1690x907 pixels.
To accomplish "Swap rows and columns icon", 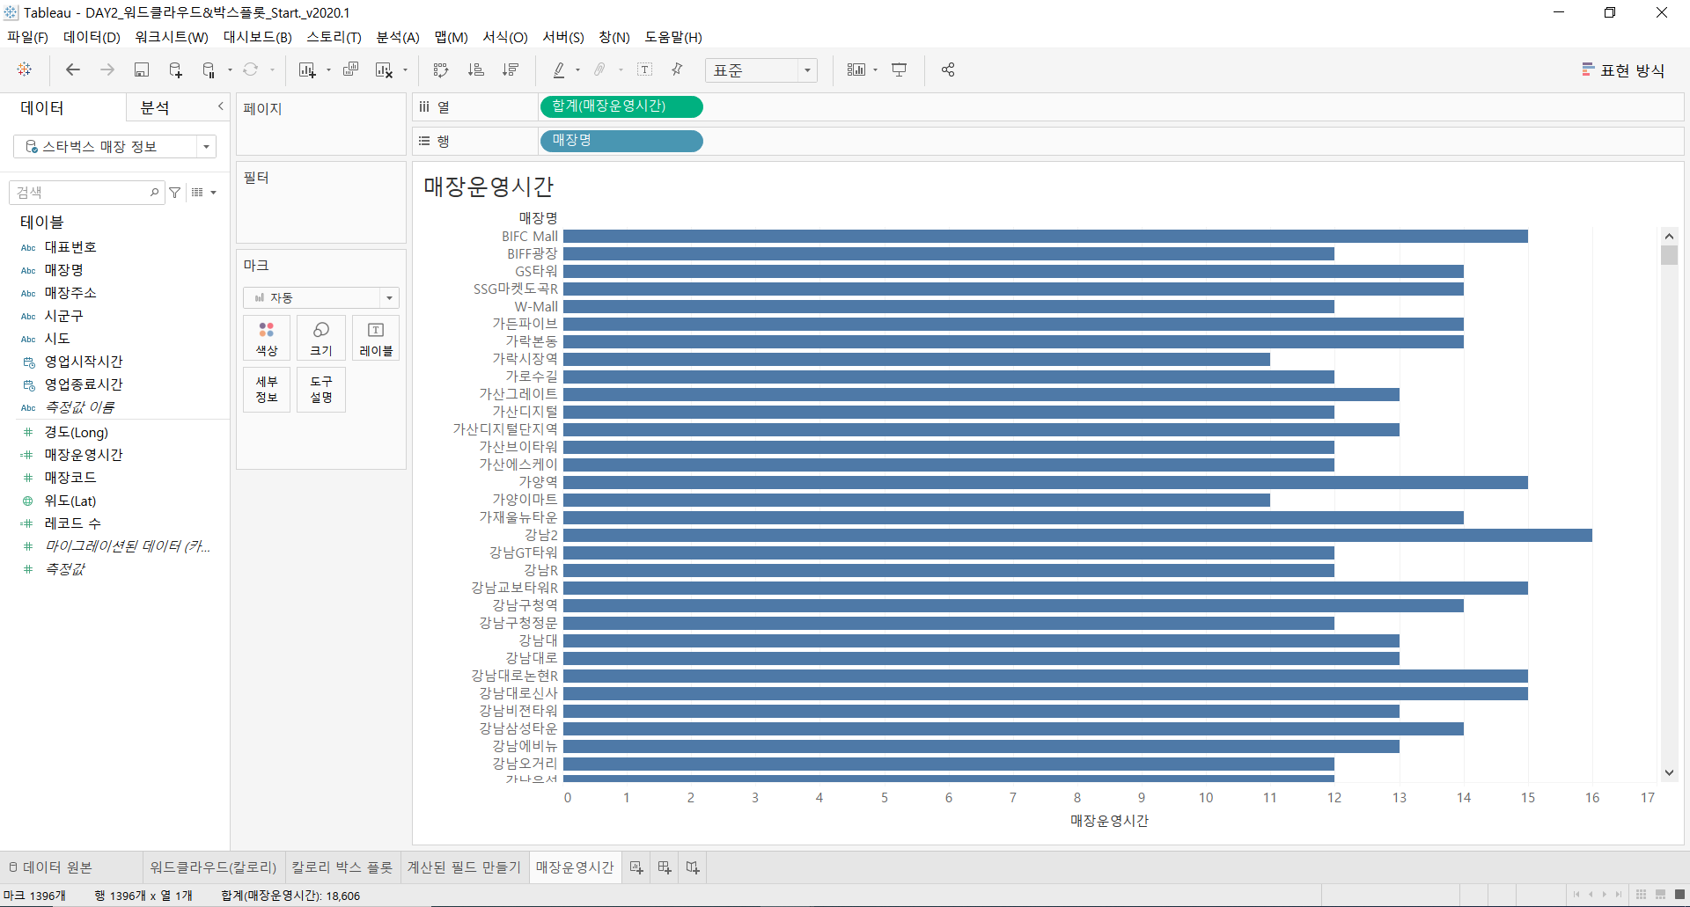I will 441,69.
